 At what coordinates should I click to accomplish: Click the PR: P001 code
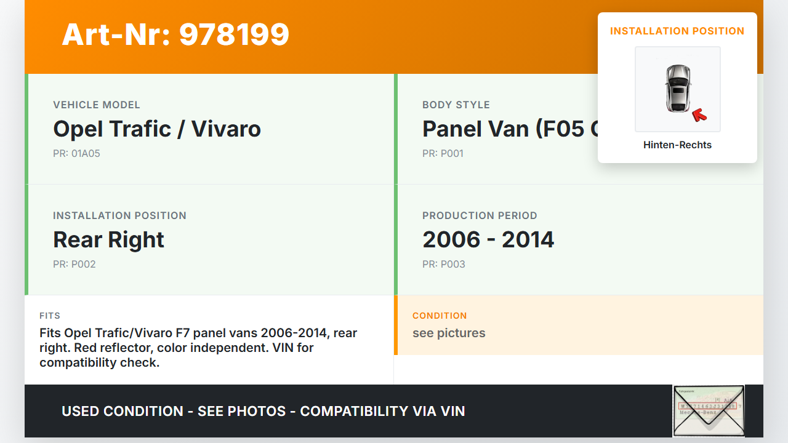pos(443,154)
